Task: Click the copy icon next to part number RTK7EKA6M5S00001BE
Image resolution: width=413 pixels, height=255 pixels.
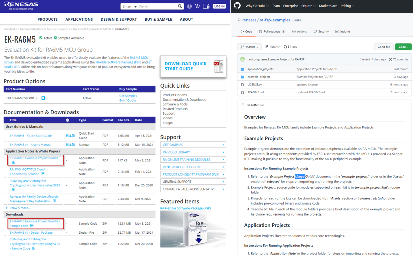Action: (43, 98)
